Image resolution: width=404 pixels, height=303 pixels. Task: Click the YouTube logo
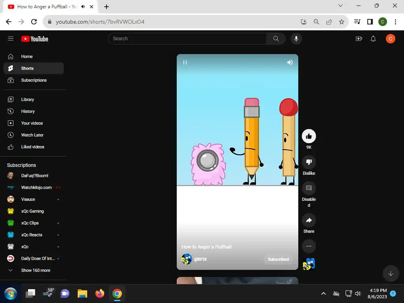(x=35, y=39)
